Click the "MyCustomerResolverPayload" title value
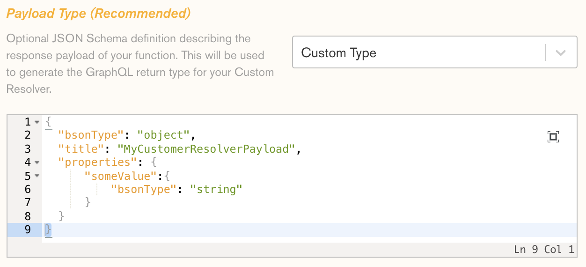 tap(207, 149)
